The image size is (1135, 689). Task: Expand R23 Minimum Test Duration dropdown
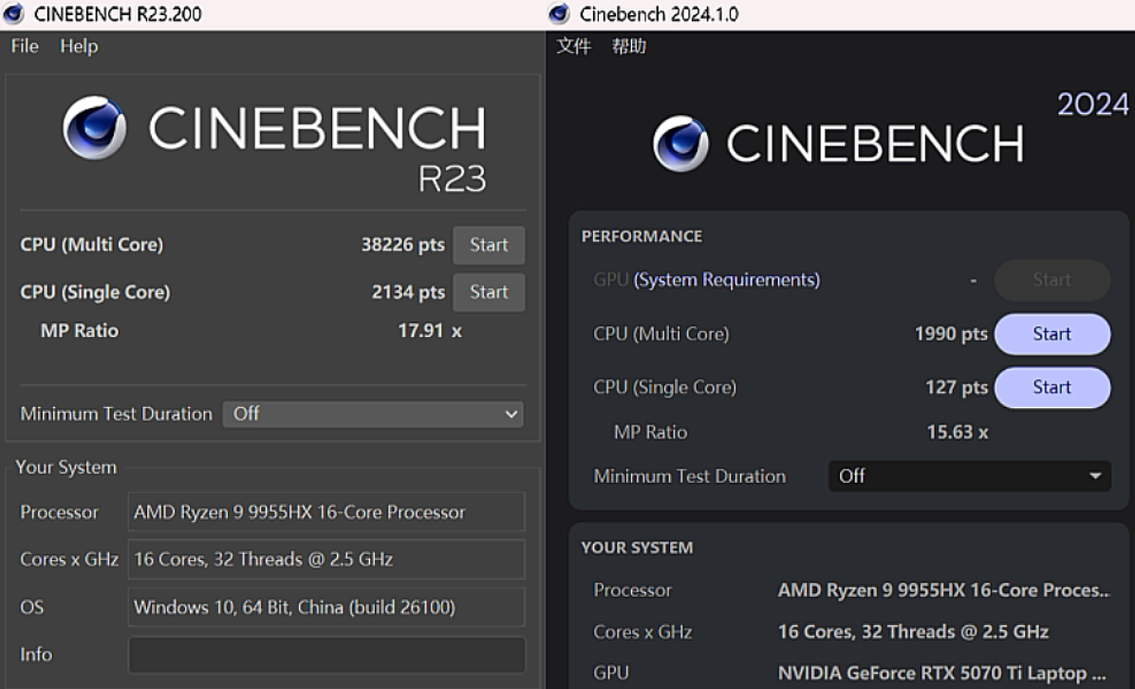373,414
